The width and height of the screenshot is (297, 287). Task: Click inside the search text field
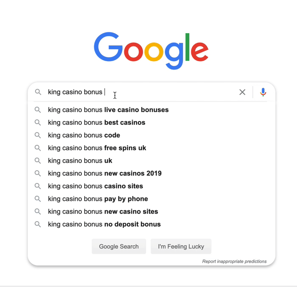[170, 92]
